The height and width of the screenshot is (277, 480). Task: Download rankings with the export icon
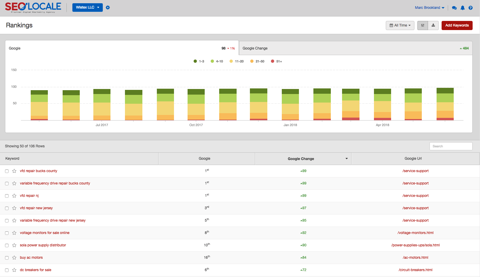tap(433, 25)
